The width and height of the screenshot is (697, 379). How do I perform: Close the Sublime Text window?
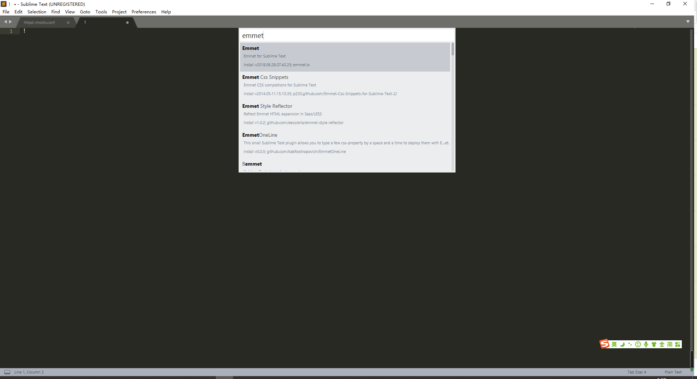click(x=685, y=4)
